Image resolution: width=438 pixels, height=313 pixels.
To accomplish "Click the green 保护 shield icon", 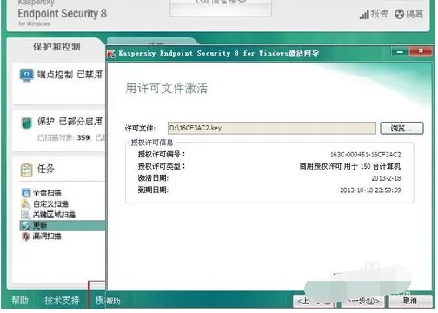I will click(x=27, y=123).
